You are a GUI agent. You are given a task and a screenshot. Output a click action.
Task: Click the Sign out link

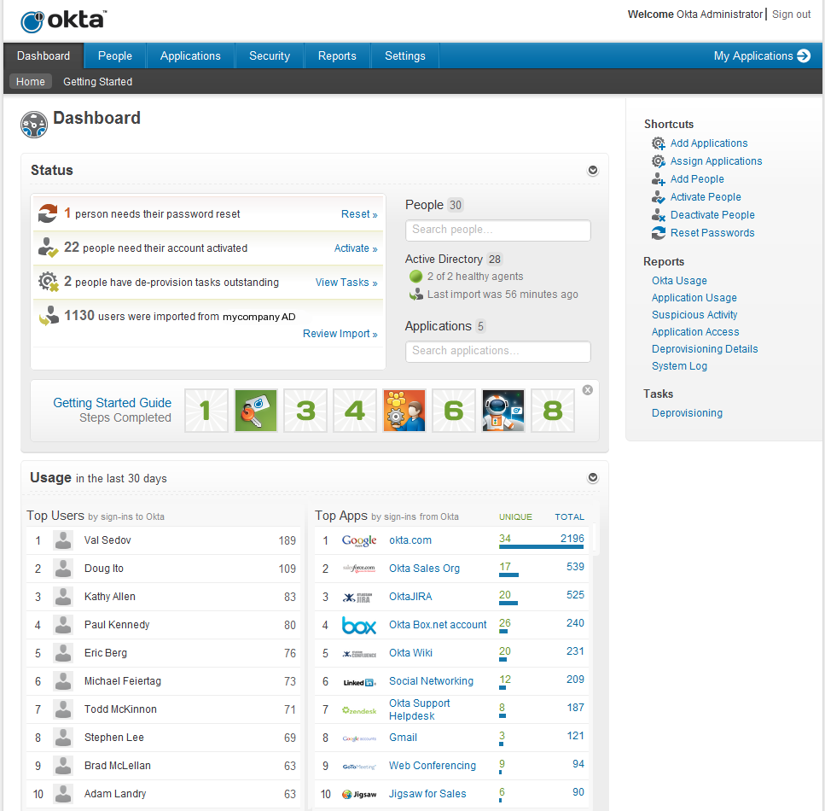tap(791, 15)
